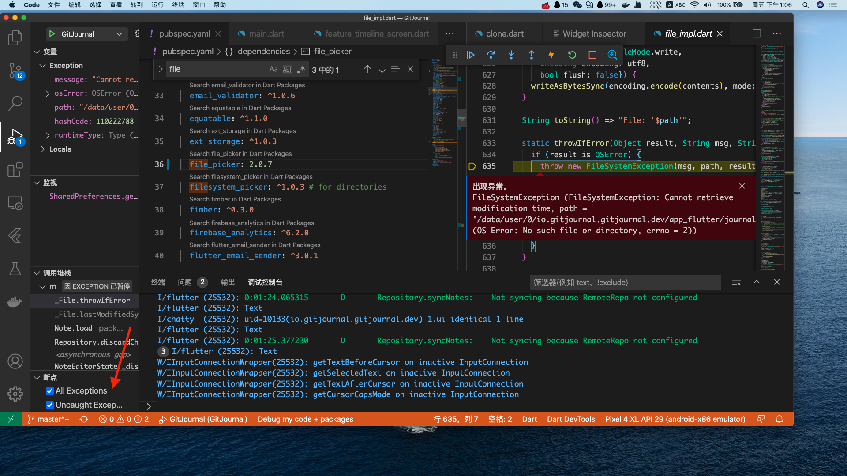This screenshot has height=476, width=847.
Task: Toggle whole word matching in search
Action: [287, 69]
